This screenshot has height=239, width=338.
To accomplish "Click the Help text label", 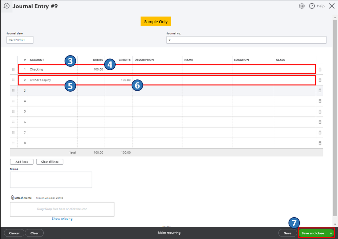I will coord(320,6).
